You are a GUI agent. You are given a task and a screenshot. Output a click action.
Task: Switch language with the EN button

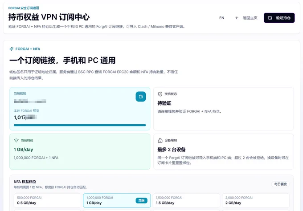pos(221,18)
